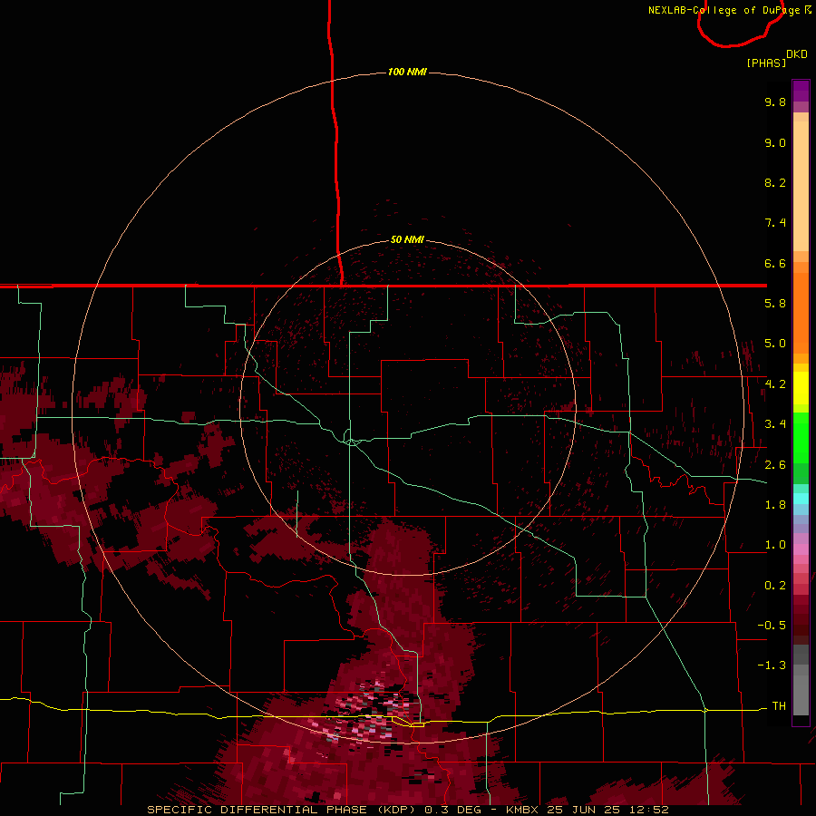This screenshot has height=816, width=816.
Task: Click the 100 NMI range ring label
Action: [x=407, y=72]
